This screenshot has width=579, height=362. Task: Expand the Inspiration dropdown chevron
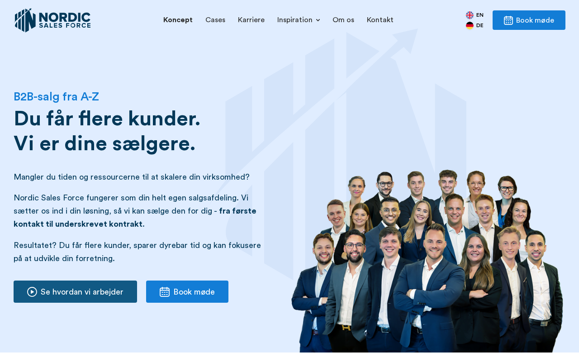click(318, 20)
